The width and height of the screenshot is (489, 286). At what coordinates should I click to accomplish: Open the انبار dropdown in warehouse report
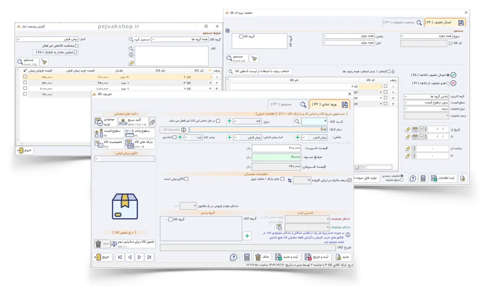(x=47, y=39)
